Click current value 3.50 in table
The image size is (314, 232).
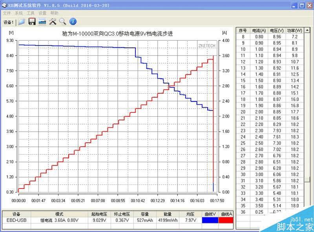259,206
